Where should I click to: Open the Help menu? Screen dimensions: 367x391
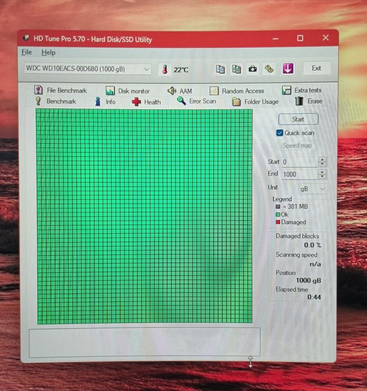49,53
